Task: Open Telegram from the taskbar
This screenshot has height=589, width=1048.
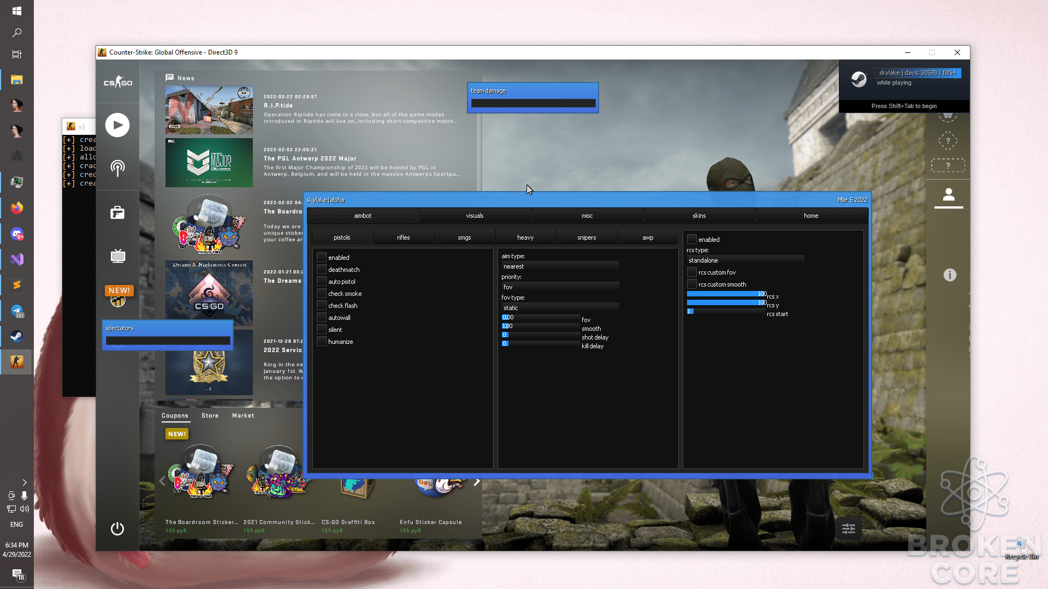Action: point(16,310)
